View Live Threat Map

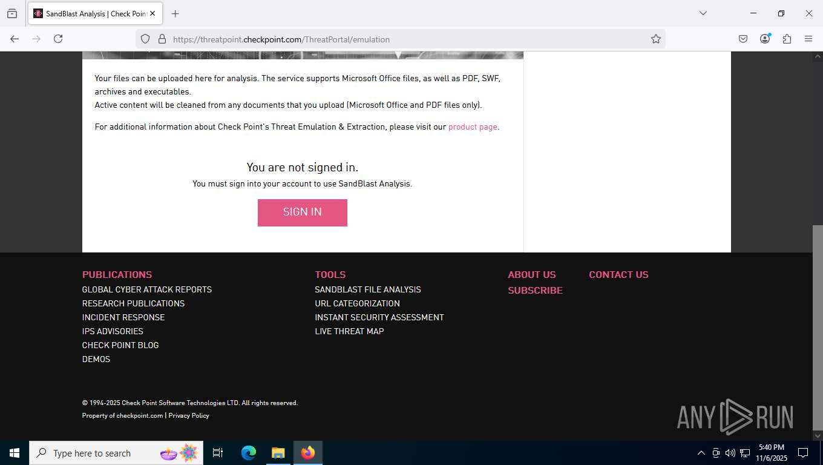[x=349, y=331]
